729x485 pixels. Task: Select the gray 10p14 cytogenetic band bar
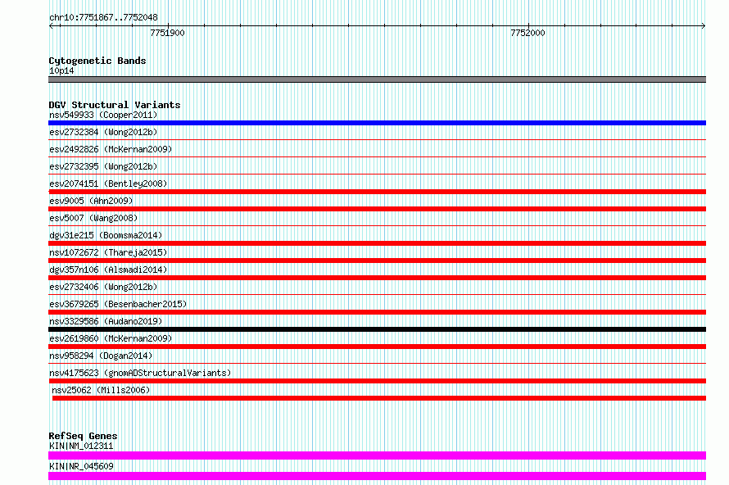[377, 79]
